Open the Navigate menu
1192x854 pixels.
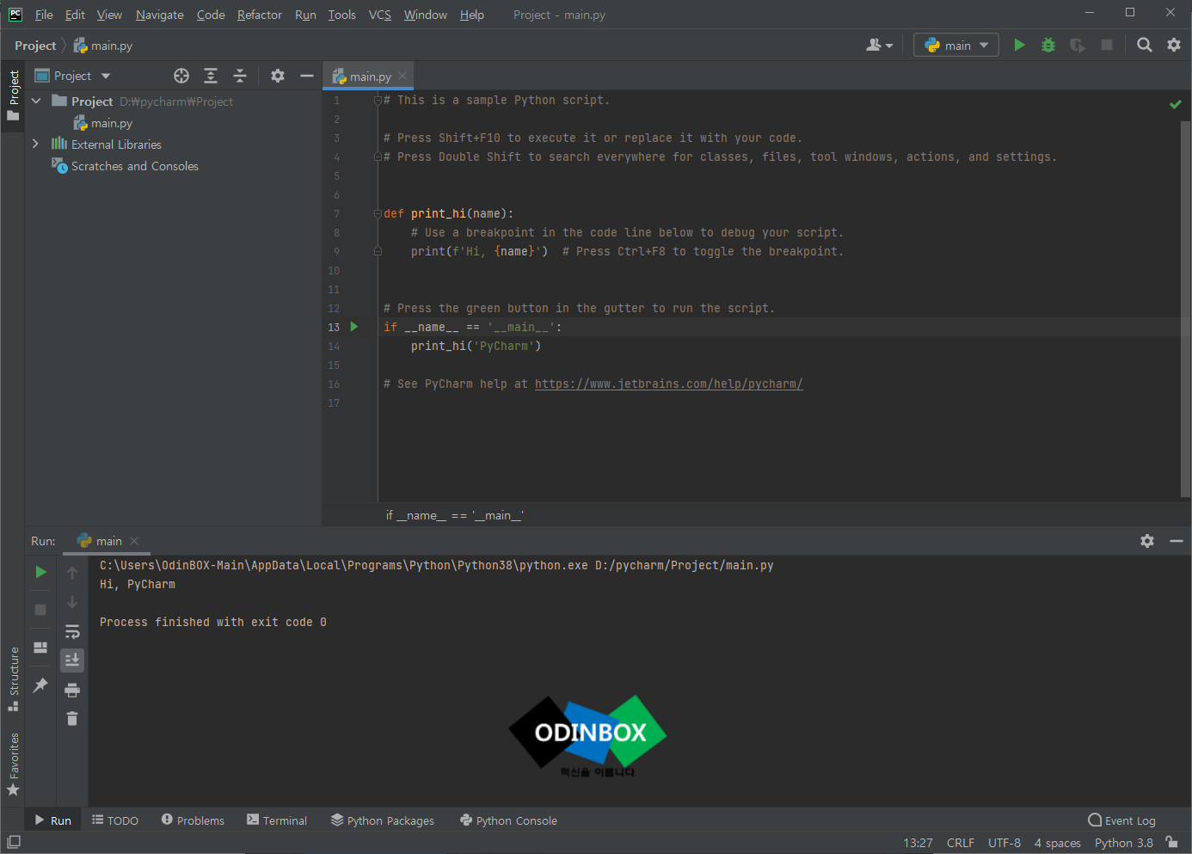point(159,15)
